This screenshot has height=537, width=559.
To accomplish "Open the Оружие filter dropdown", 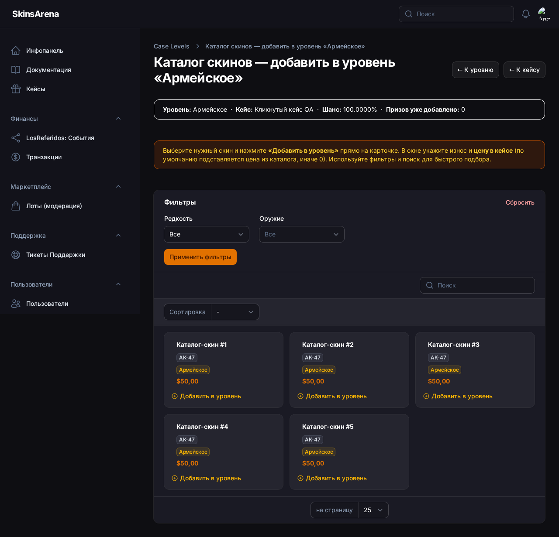I will tap(302, 234).
